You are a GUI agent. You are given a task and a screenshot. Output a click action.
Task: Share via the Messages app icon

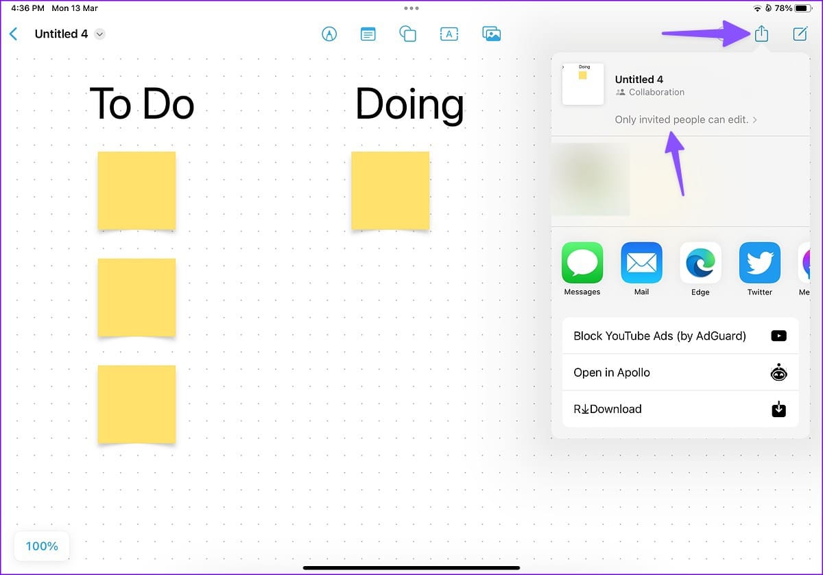click(582, 263)
